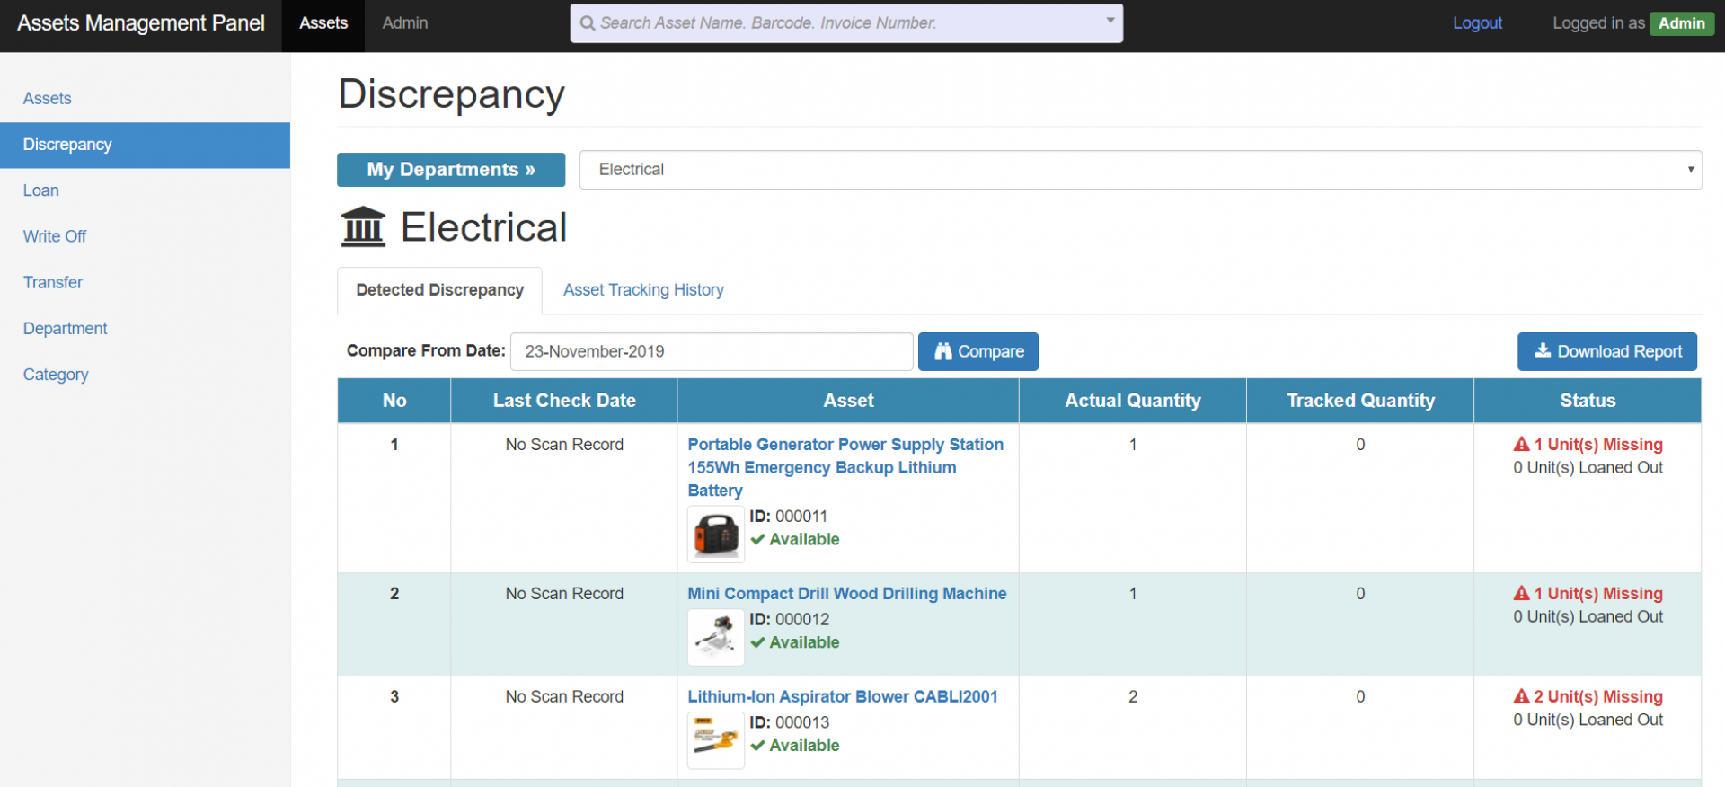Viewport: 1725px width, 787px height.
Task: Open Assets Management Panel home link
Action: (141, 23)
